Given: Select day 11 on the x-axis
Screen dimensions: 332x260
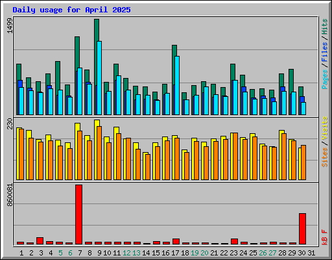Looking at the screenshot, I should click(117, 253).
